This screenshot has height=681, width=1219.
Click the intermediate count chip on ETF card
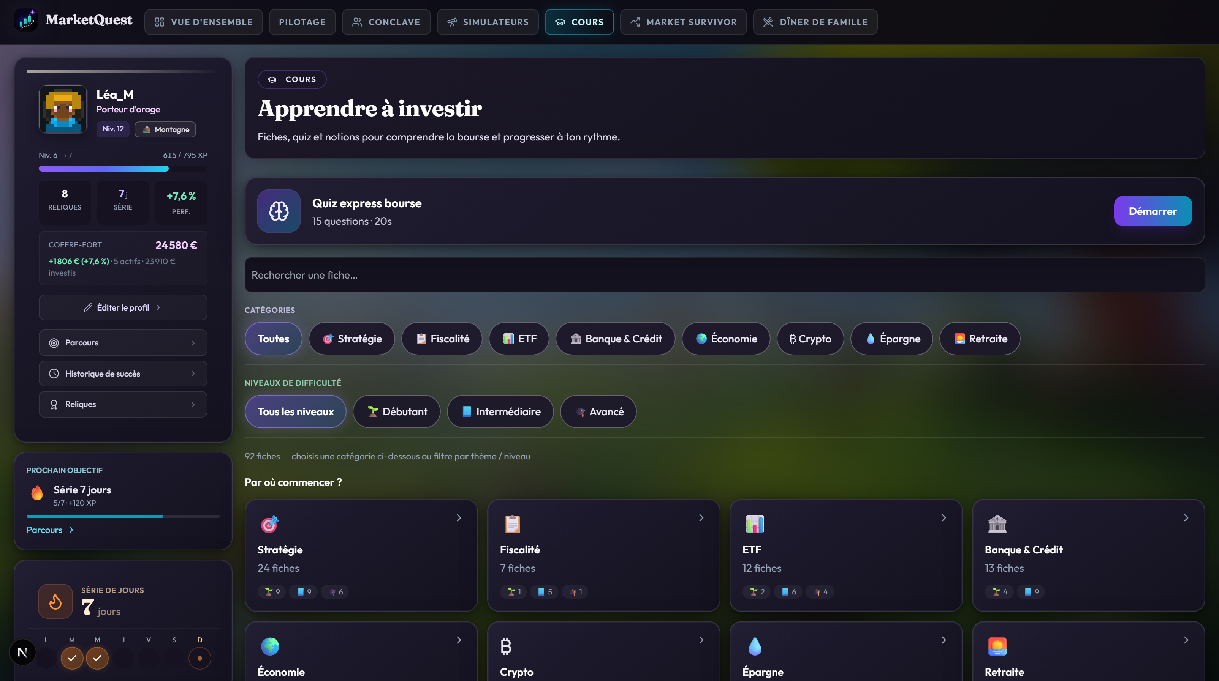(788, 592)
